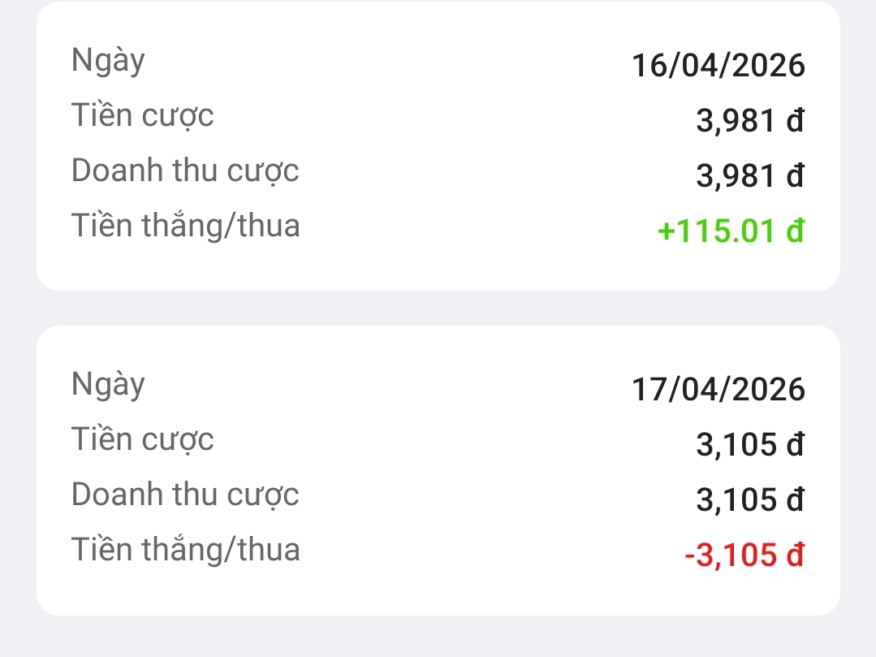Click the Doanh thu cược amount 3,105 đ

tap(750, 499)
